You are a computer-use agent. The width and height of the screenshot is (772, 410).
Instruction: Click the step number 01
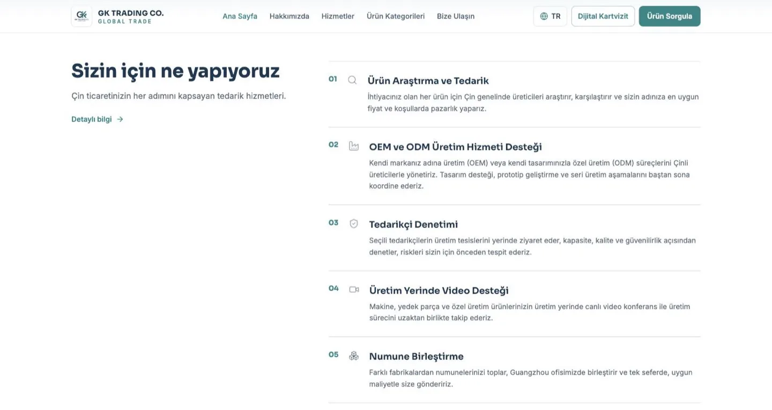tap(333, 79)
